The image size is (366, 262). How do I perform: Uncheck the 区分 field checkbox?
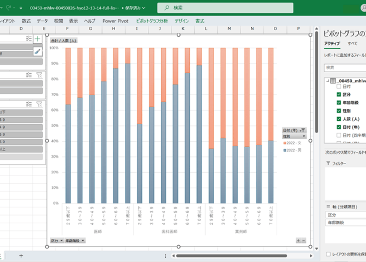pos(339,94)
